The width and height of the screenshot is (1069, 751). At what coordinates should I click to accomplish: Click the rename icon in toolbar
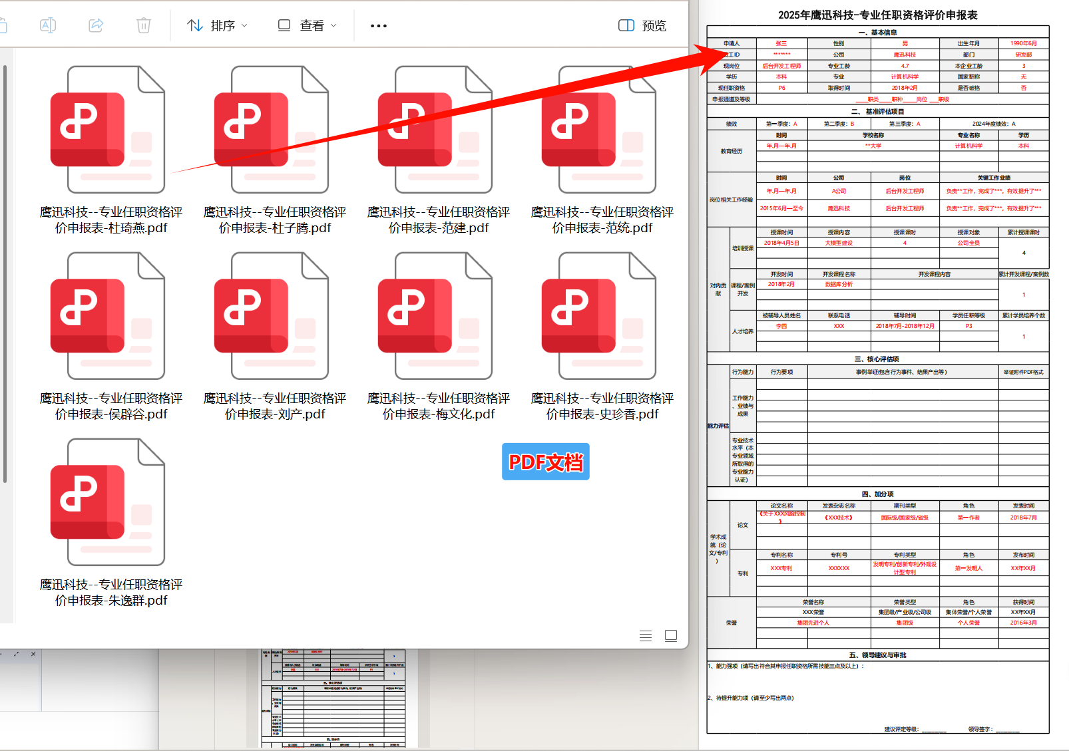48,25
